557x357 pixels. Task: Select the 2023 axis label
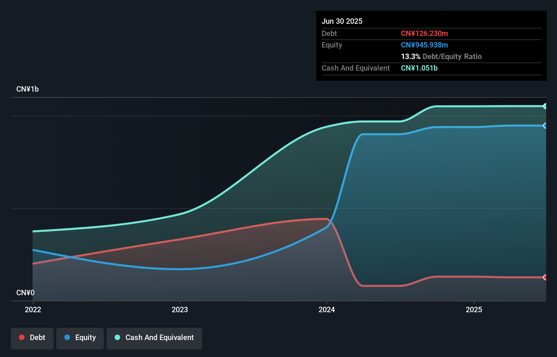coord(180,309)
